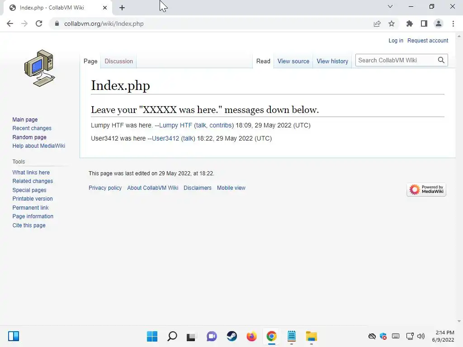This screenshot has width=463, height=347.
Task: Open Recent changes in sidebar
Action: pyautogui.click(x=32, y=128)
